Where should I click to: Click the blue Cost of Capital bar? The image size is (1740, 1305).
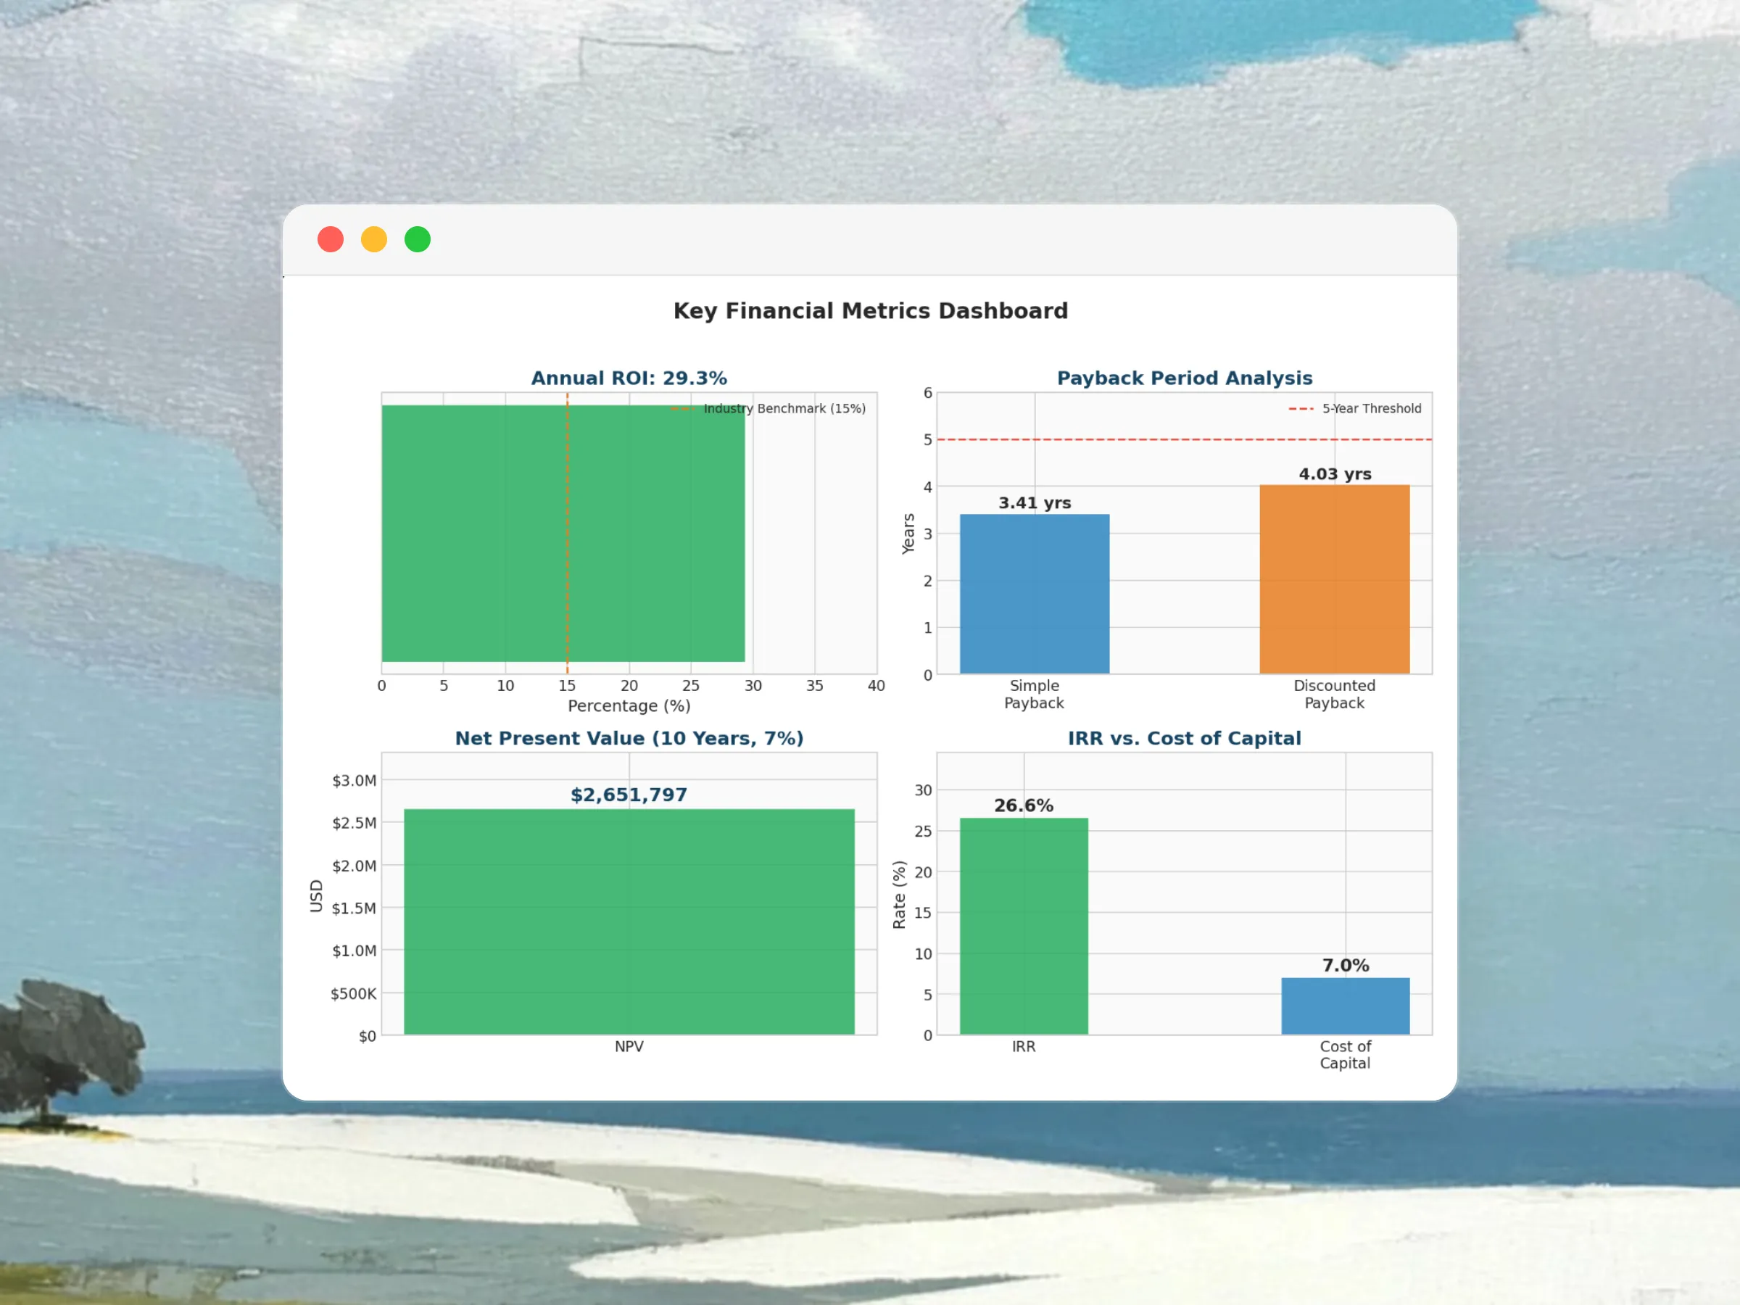1345,1006
